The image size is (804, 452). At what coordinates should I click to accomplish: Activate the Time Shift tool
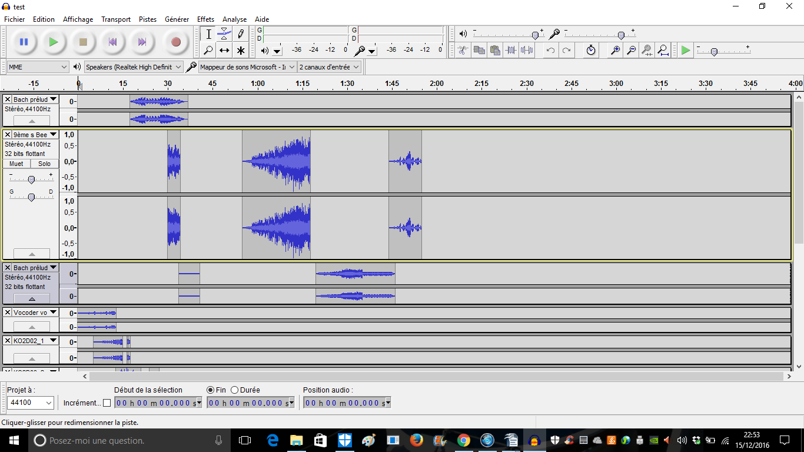224,51
